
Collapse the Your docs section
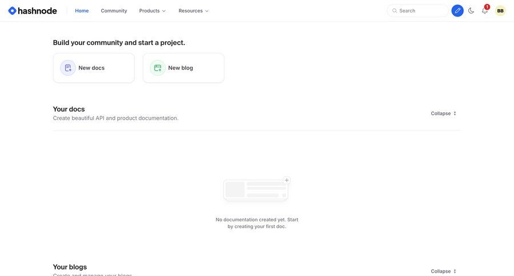point(443,113)
